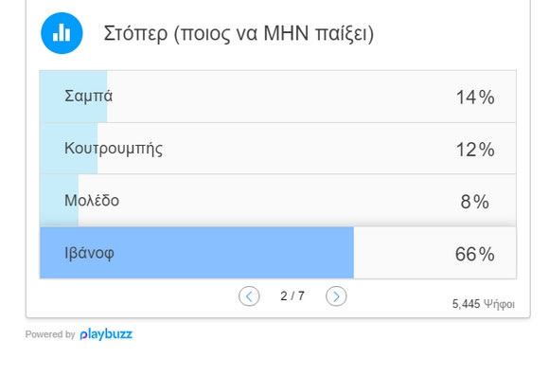Click the light blue Σαμπά bar fill
The width and height of the screenshot is (549, 376).
[74, 97]
